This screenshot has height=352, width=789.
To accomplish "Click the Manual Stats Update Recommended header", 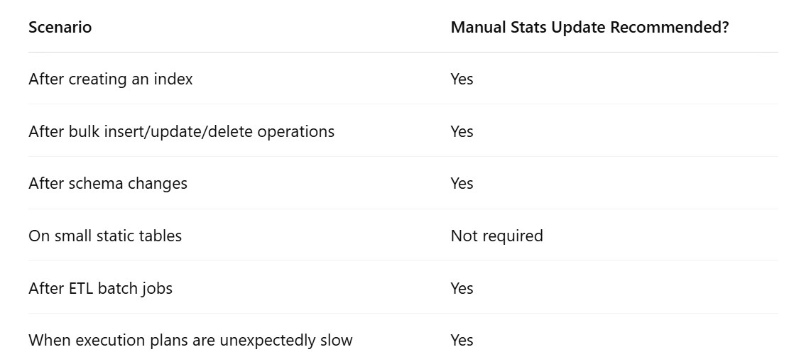I will click(x=589, y=28).
